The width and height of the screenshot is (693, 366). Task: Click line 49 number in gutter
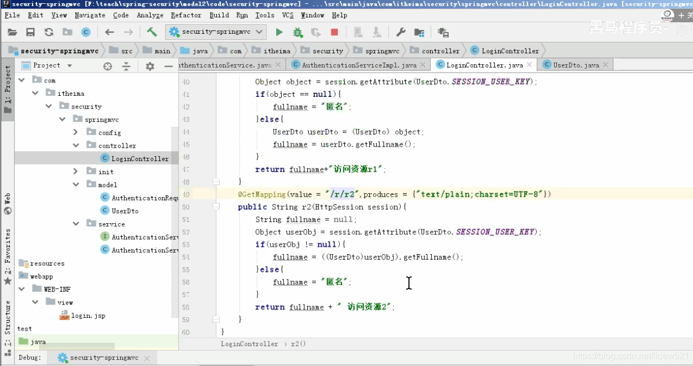point(185,194)
